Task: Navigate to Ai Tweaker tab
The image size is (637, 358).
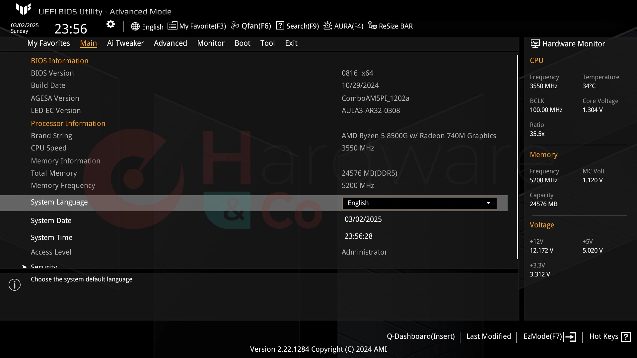Action: pos(125,43)
